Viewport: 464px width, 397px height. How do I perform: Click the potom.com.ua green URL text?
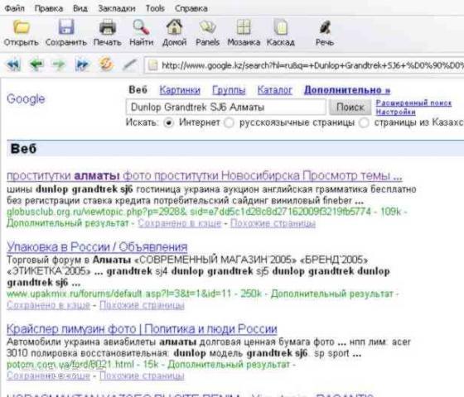(70, 365)
